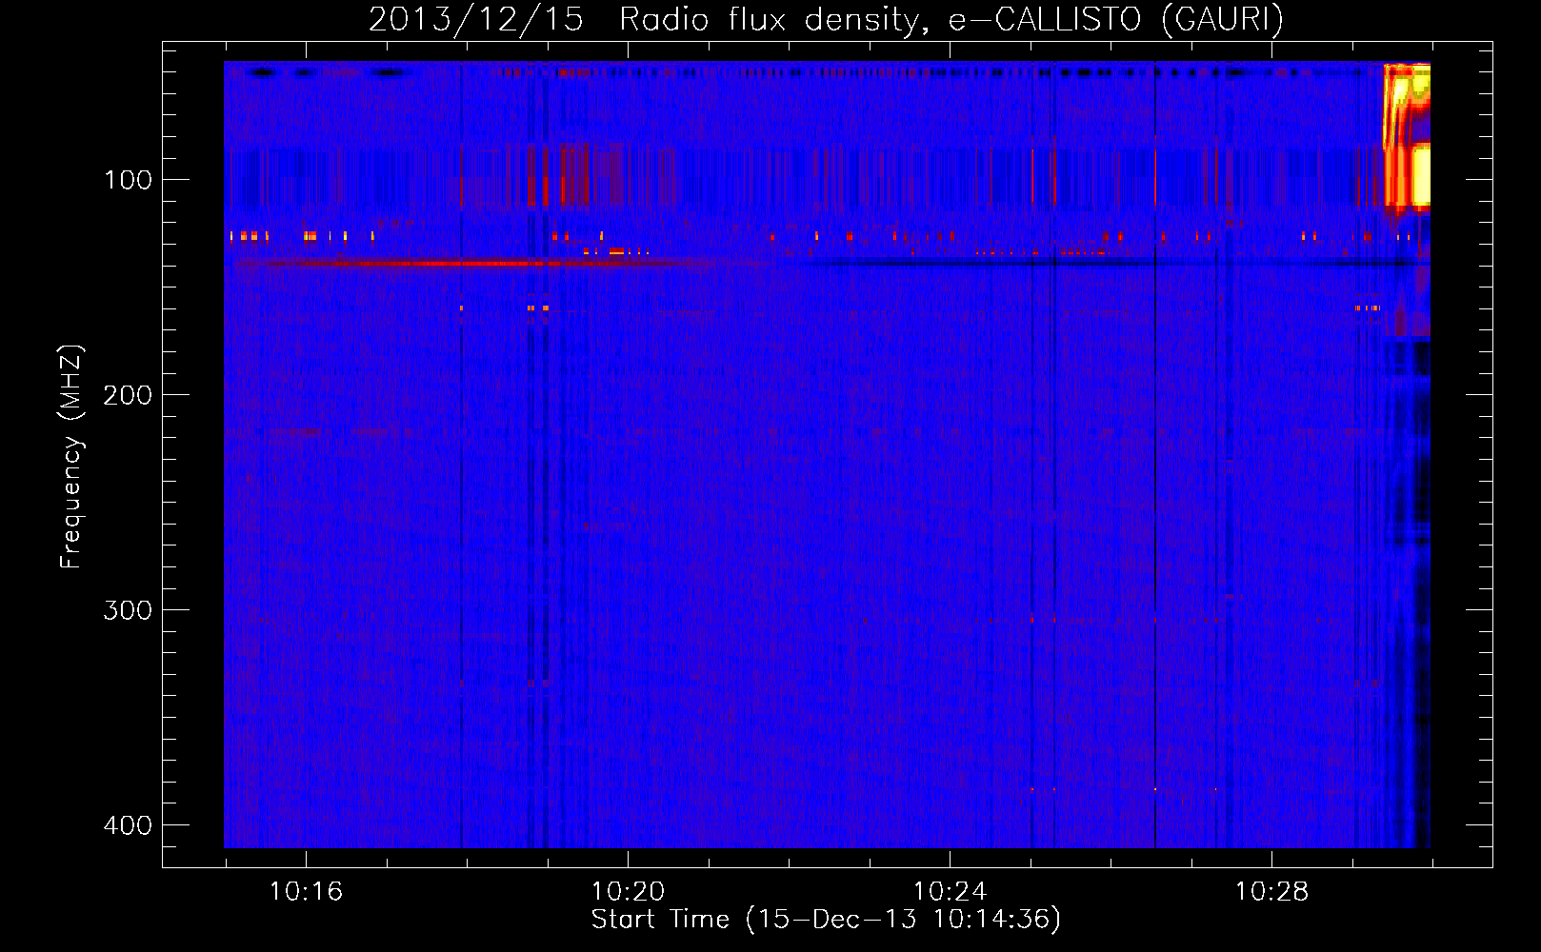Click the 200 MHz frequency tick label

[x=128, y=395]
